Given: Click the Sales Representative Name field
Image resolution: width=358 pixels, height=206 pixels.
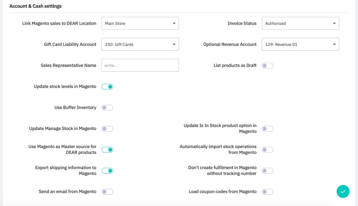Looking at the screenshot, I should (140, 65).
